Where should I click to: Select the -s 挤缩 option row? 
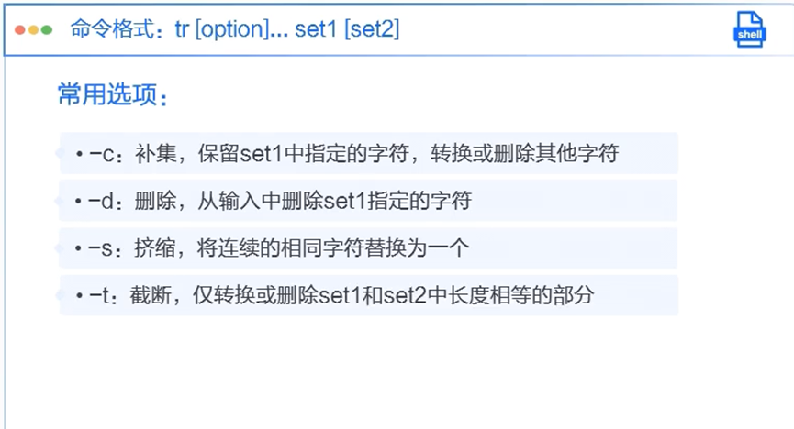point(369,247)
